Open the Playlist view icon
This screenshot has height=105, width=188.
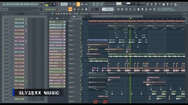coord(118,9)
